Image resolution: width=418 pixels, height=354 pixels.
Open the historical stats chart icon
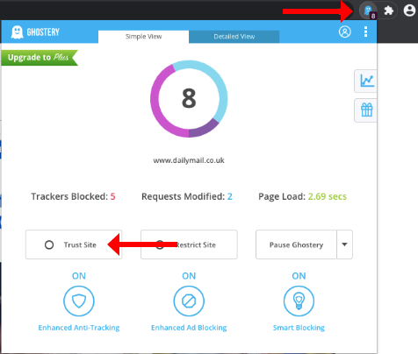pos(365,81)
